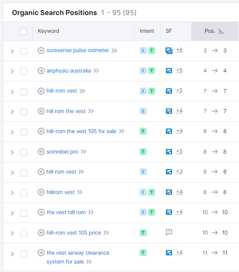Viewport: 239px width, 272px height.
Task: Expand the hill rom the vest row
Action: tap(12, 112)
